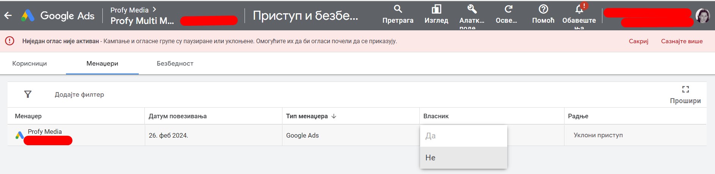This screenshot has width=715, height=174.
Task: Click the 'Сазнајте више' link
Action: pos(682,41)
